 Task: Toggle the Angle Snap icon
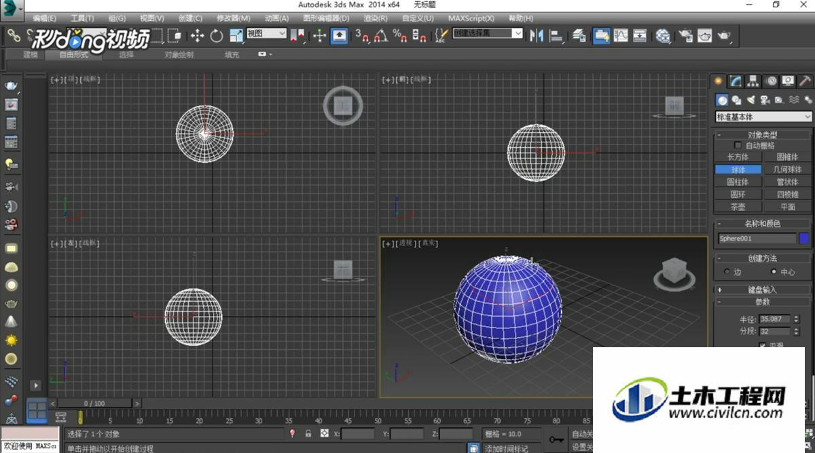tap(382, 36)
